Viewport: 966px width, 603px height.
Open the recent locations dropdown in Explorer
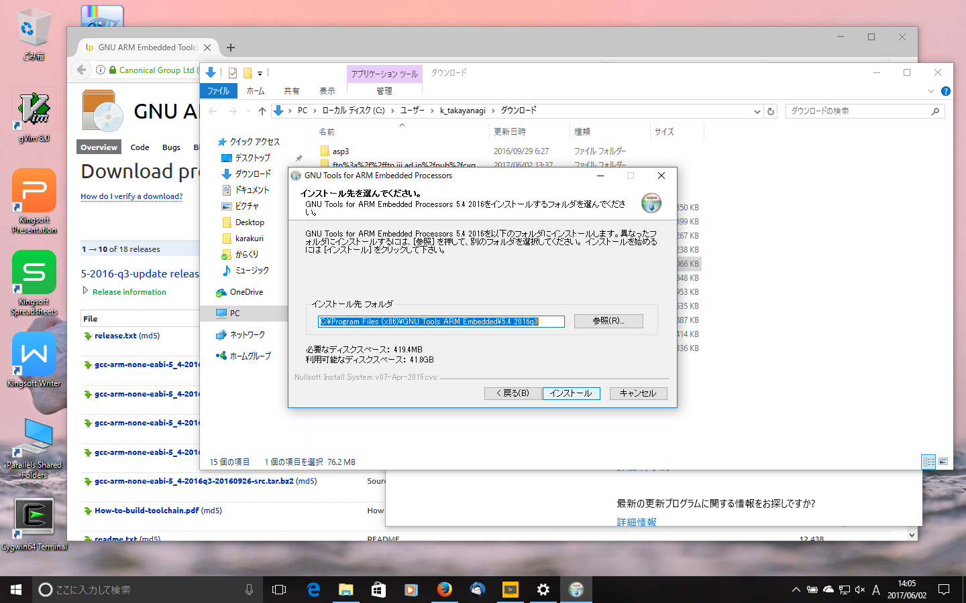[248, 111]
